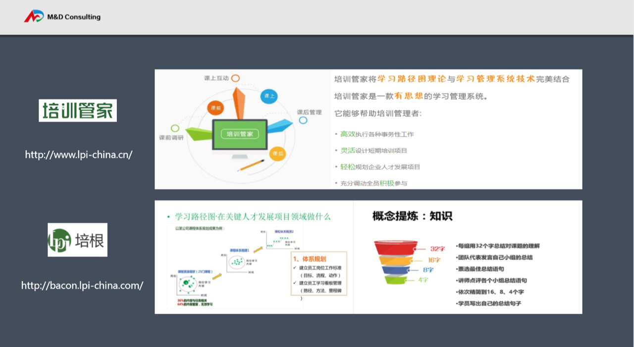This screenshot has width=634, height=347.
Task: Select the bullet '轻松规划企业人才发展项目'
Action: (380, 167)
